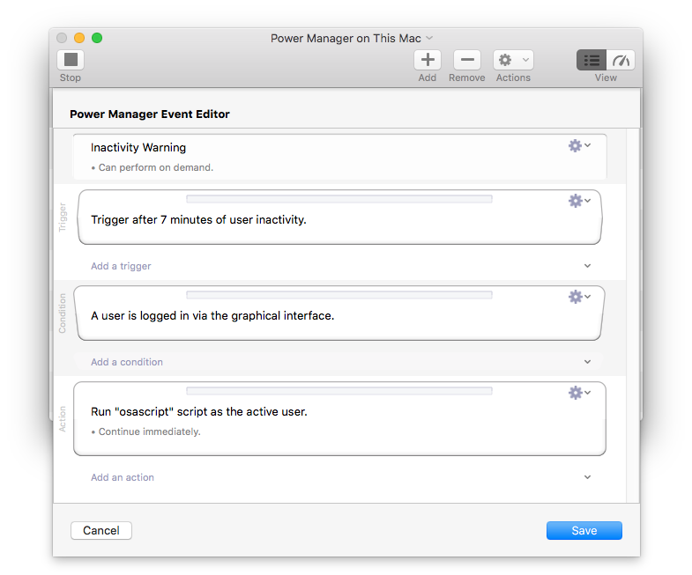Grab the drag handle bar on trigger card
692x575 pixels.
(x=339, y=199)
